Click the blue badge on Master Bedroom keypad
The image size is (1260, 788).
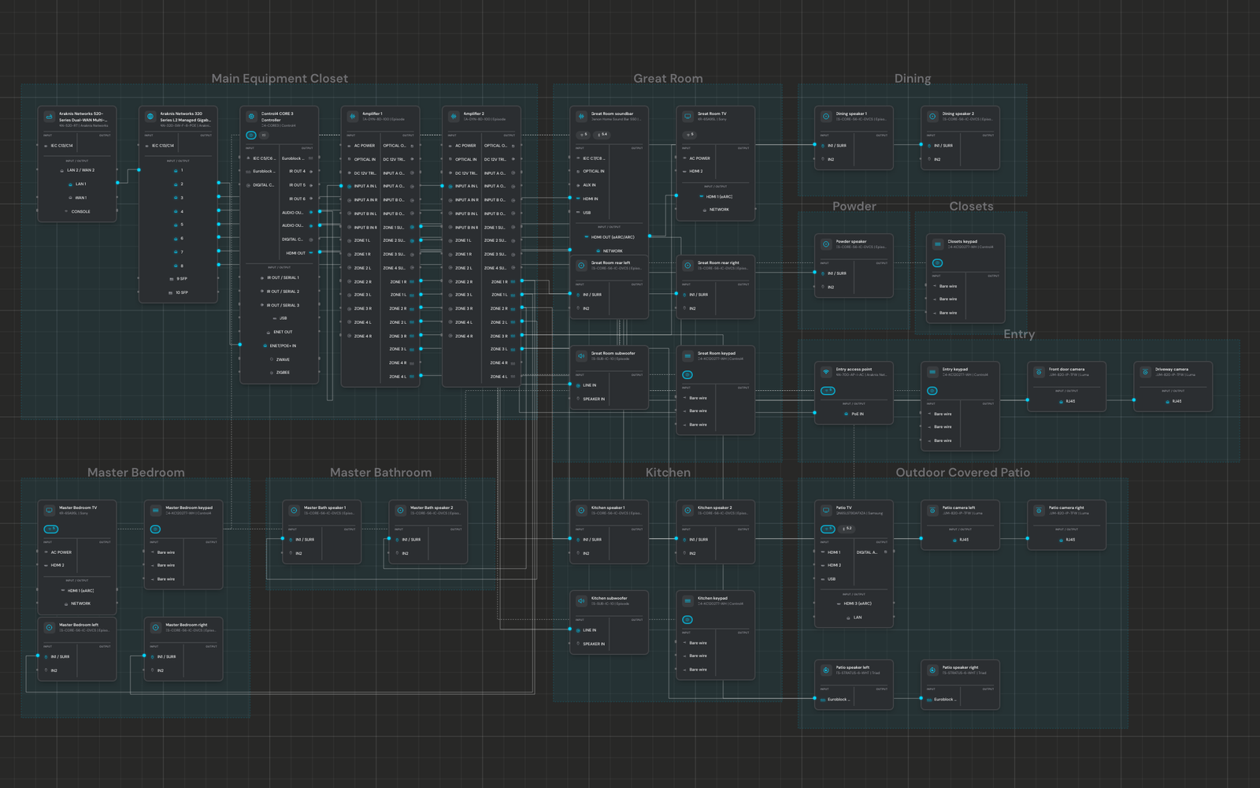[155, 529]
